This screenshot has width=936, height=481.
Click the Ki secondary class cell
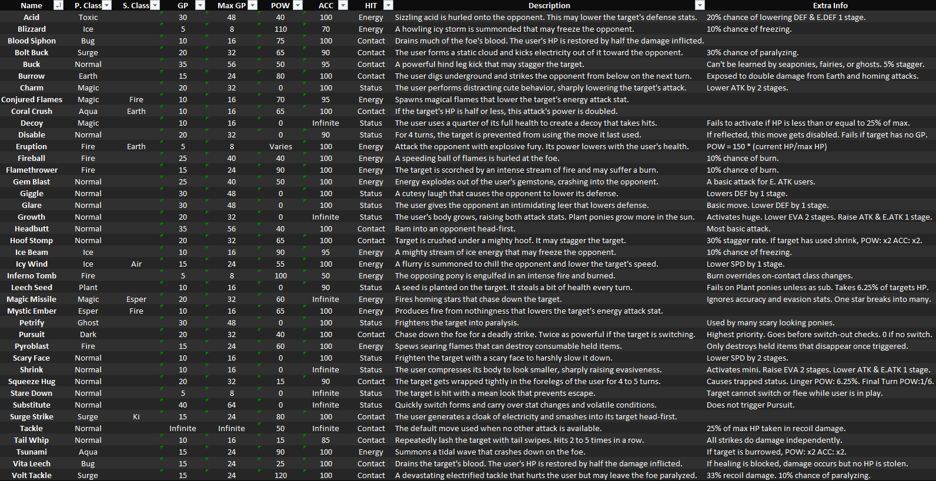pos(136,416)
